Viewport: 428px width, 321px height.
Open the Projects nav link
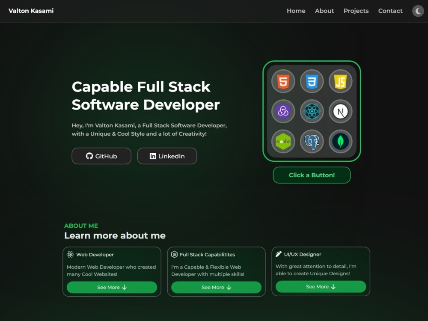[356, 11]
